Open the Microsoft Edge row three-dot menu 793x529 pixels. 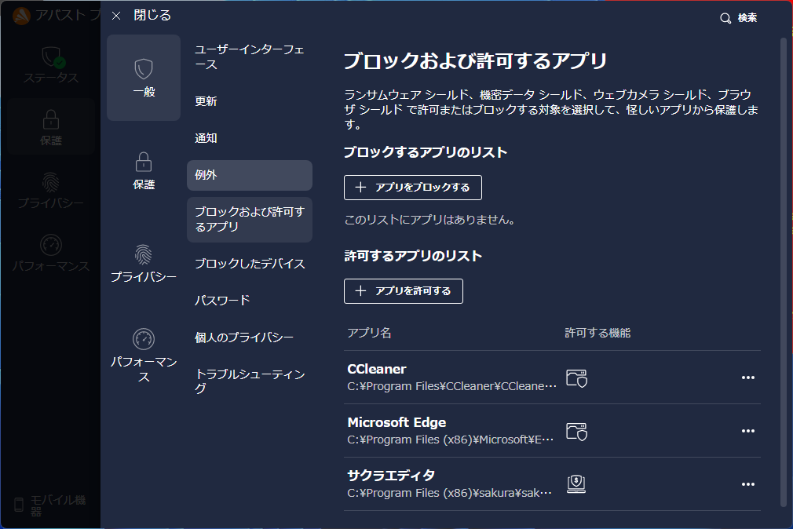748,431
